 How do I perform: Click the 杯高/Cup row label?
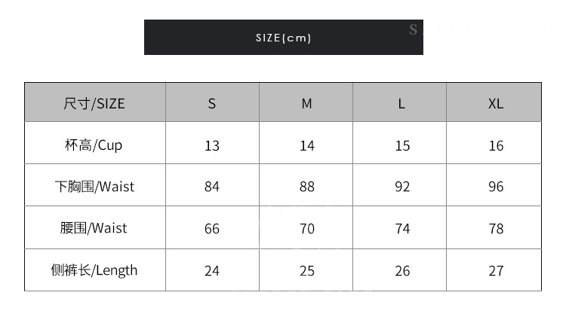point(94,145)
